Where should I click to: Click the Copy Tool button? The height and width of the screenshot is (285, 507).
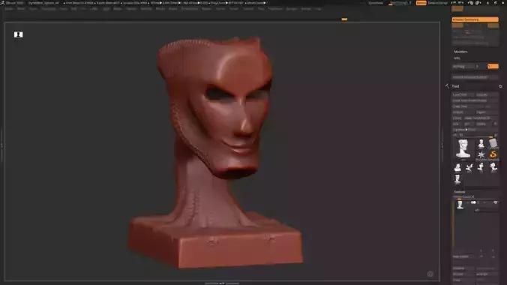pyautogui.click(x=463, y=106)
